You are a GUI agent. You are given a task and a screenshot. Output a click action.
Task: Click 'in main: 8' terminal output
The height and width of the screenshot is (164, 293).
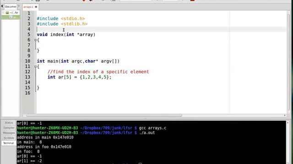point(29,142)
